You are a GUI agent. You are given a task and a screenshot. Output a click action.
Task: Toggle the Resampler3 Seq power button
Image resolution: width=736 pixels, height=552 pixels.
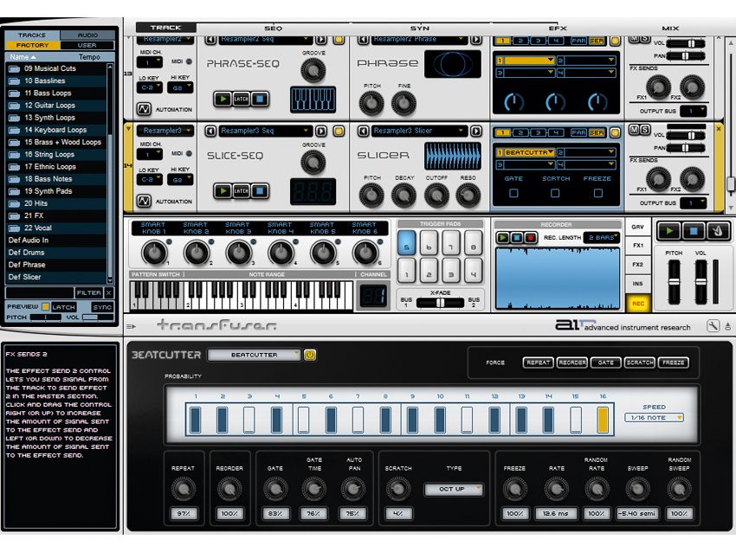pos(339,132)
